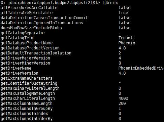Viewport: 164px width, 122px height.
Task: Select dataDefinitionCausesTransactionCommit text
Action: pyautogui.click(x=44, y=18)
